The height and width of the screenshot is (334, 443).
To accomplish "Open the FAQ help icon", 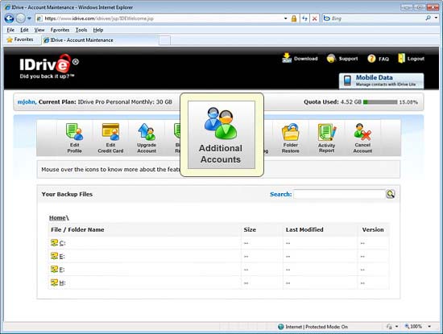I will [x=371, y=59].
